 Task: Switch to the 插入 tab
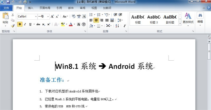(x=30, y=8)
